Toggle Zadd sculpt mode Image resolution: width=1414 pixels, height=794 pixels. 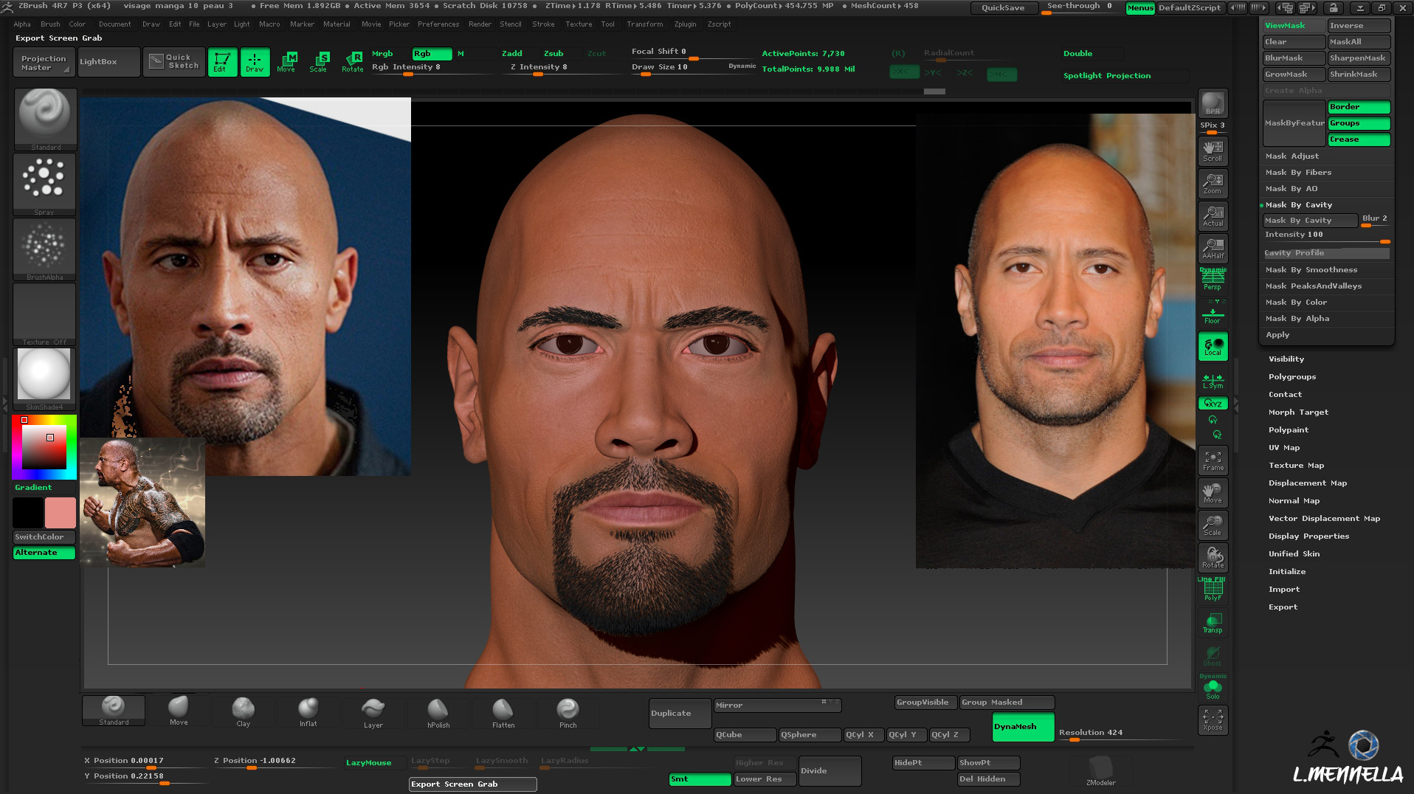pos(512,54)
